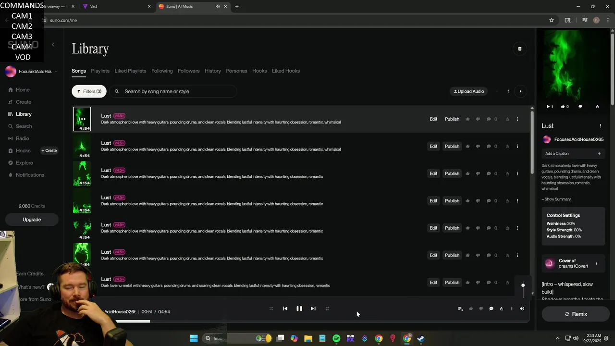Click the Remix button
This screenshot has width=615, height=346.
tap(576, 314)
